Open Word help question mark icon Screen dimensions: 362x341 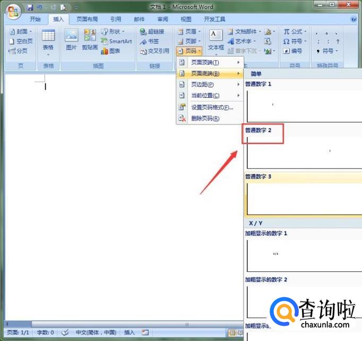coord(354,19)
